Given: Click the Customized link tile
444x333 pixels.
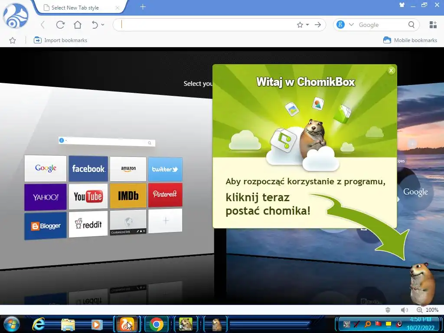Looking at the screenshot, I should click(x=128, y=222).
